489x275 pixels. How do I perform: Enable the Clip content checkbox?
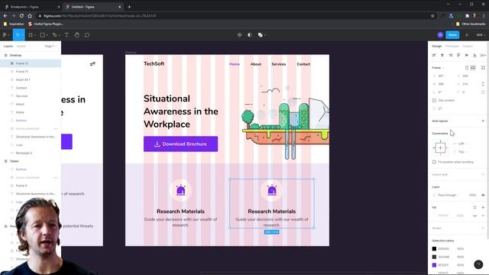pyautogui.click(x=434, y=100)
